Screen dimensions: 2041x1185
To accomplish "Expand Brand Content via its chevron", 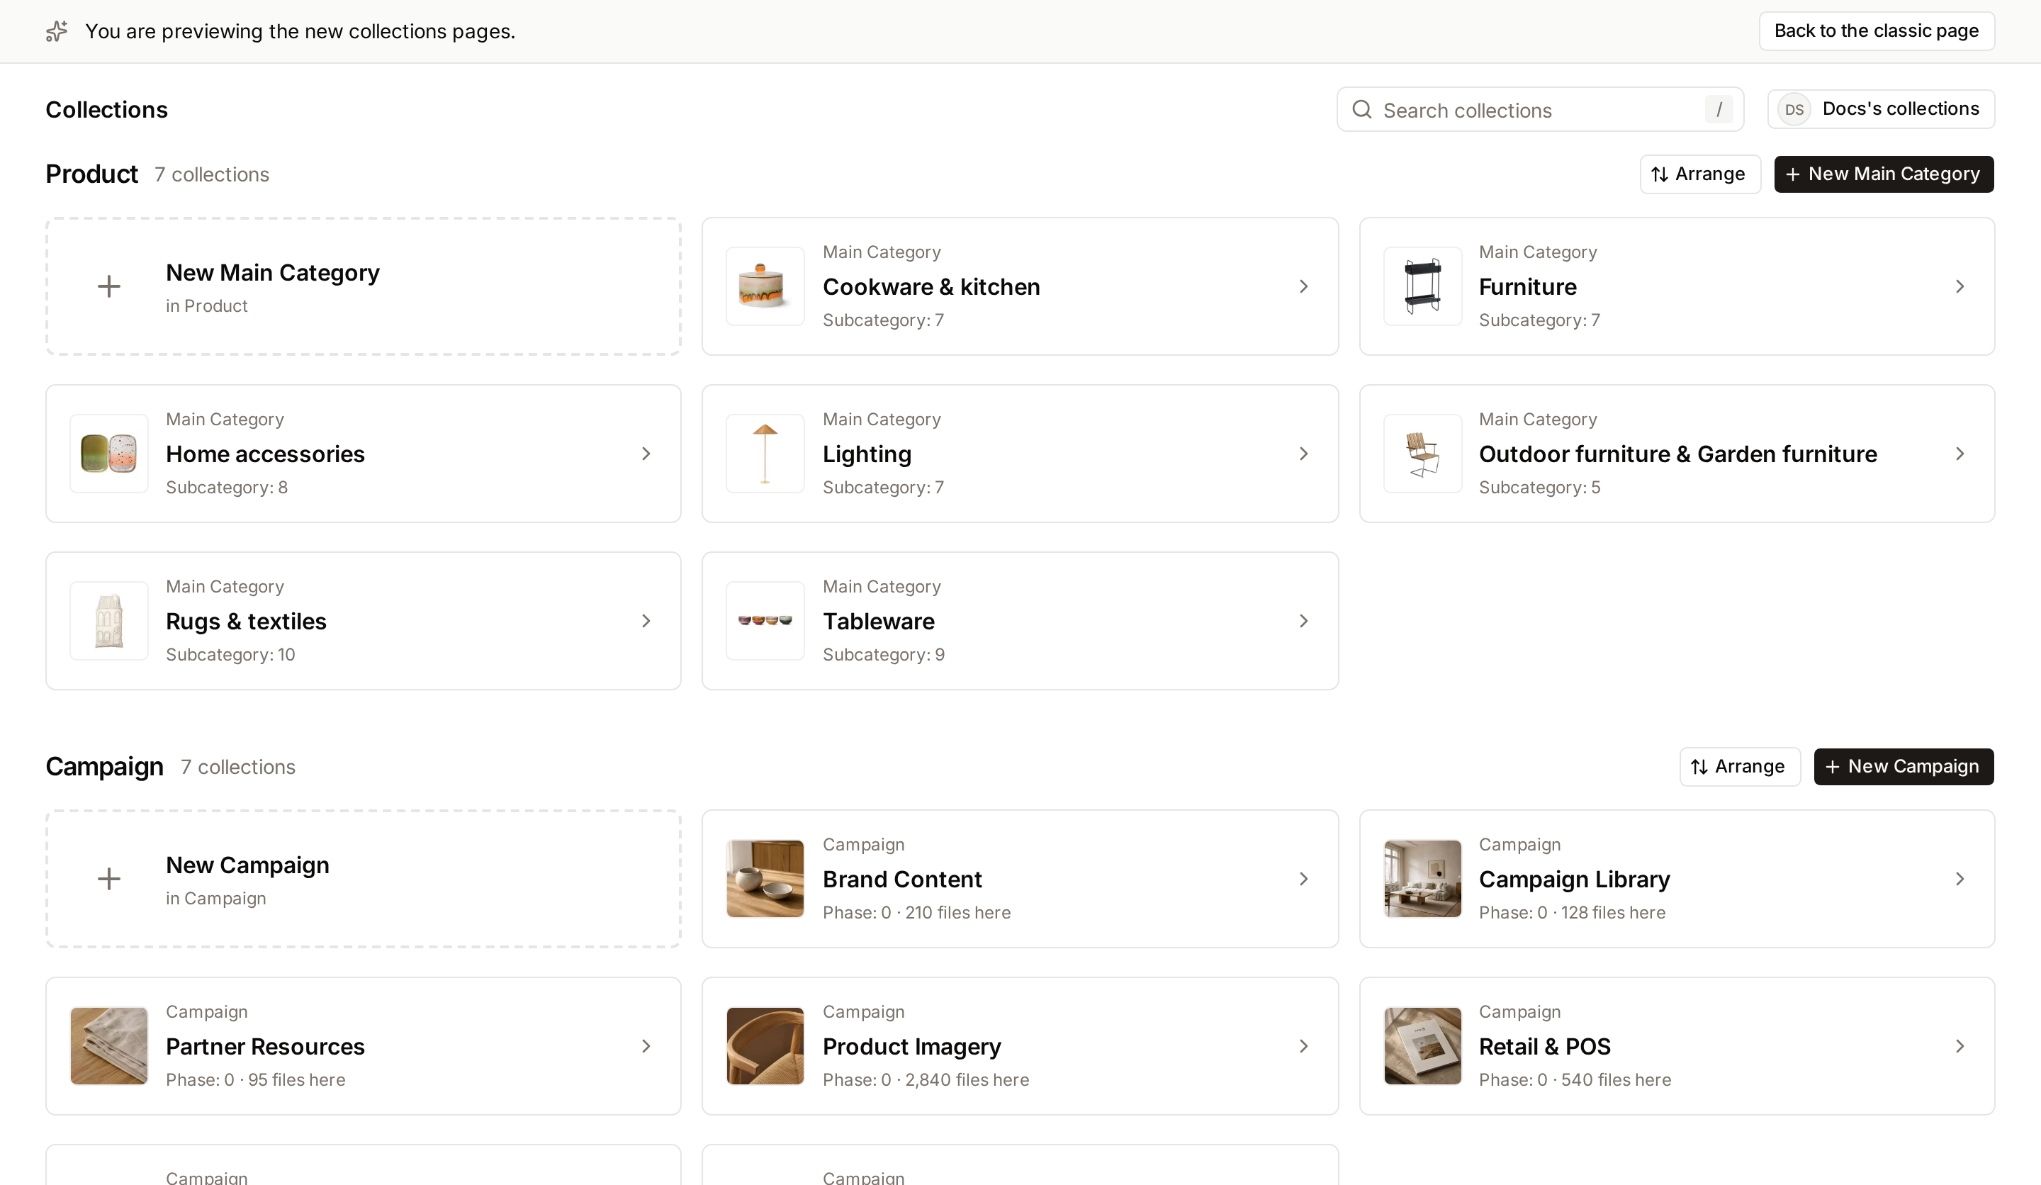I will (x=1303, y=879).
